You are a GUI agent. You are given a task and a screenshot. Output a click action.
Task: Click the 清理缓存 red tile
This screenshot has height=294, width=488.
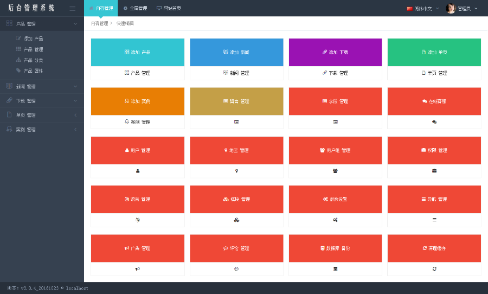pyautogui.click(x=434, y=248)
